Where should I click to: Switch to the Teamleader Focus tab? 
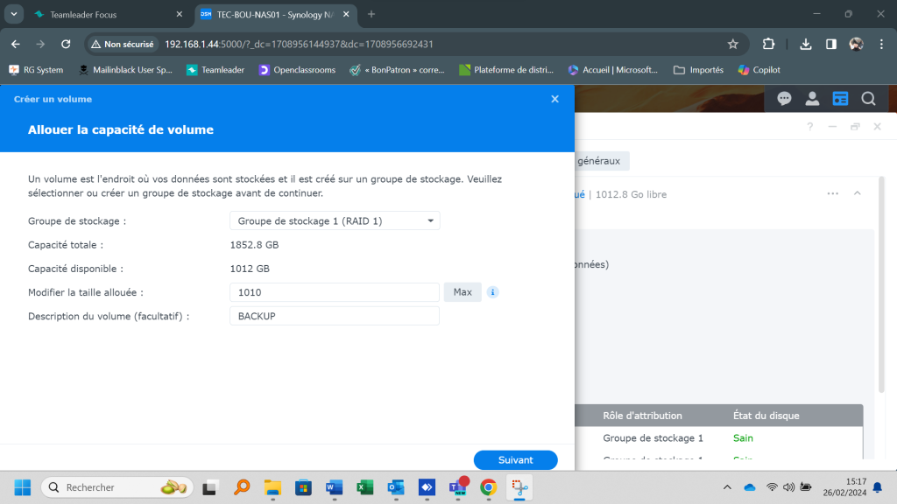[96, 15]
